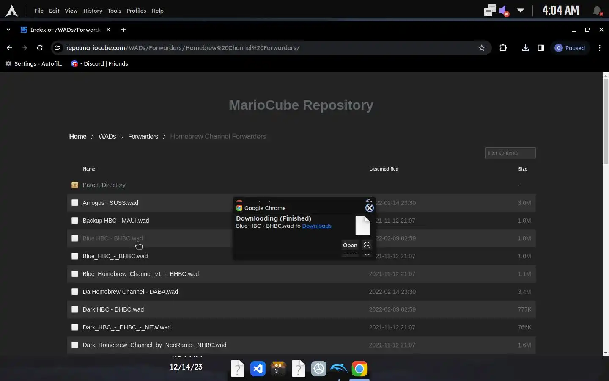Screen dimensions: 609x381
Task: Open system settings gear in dock
Action: coord(319,369)
